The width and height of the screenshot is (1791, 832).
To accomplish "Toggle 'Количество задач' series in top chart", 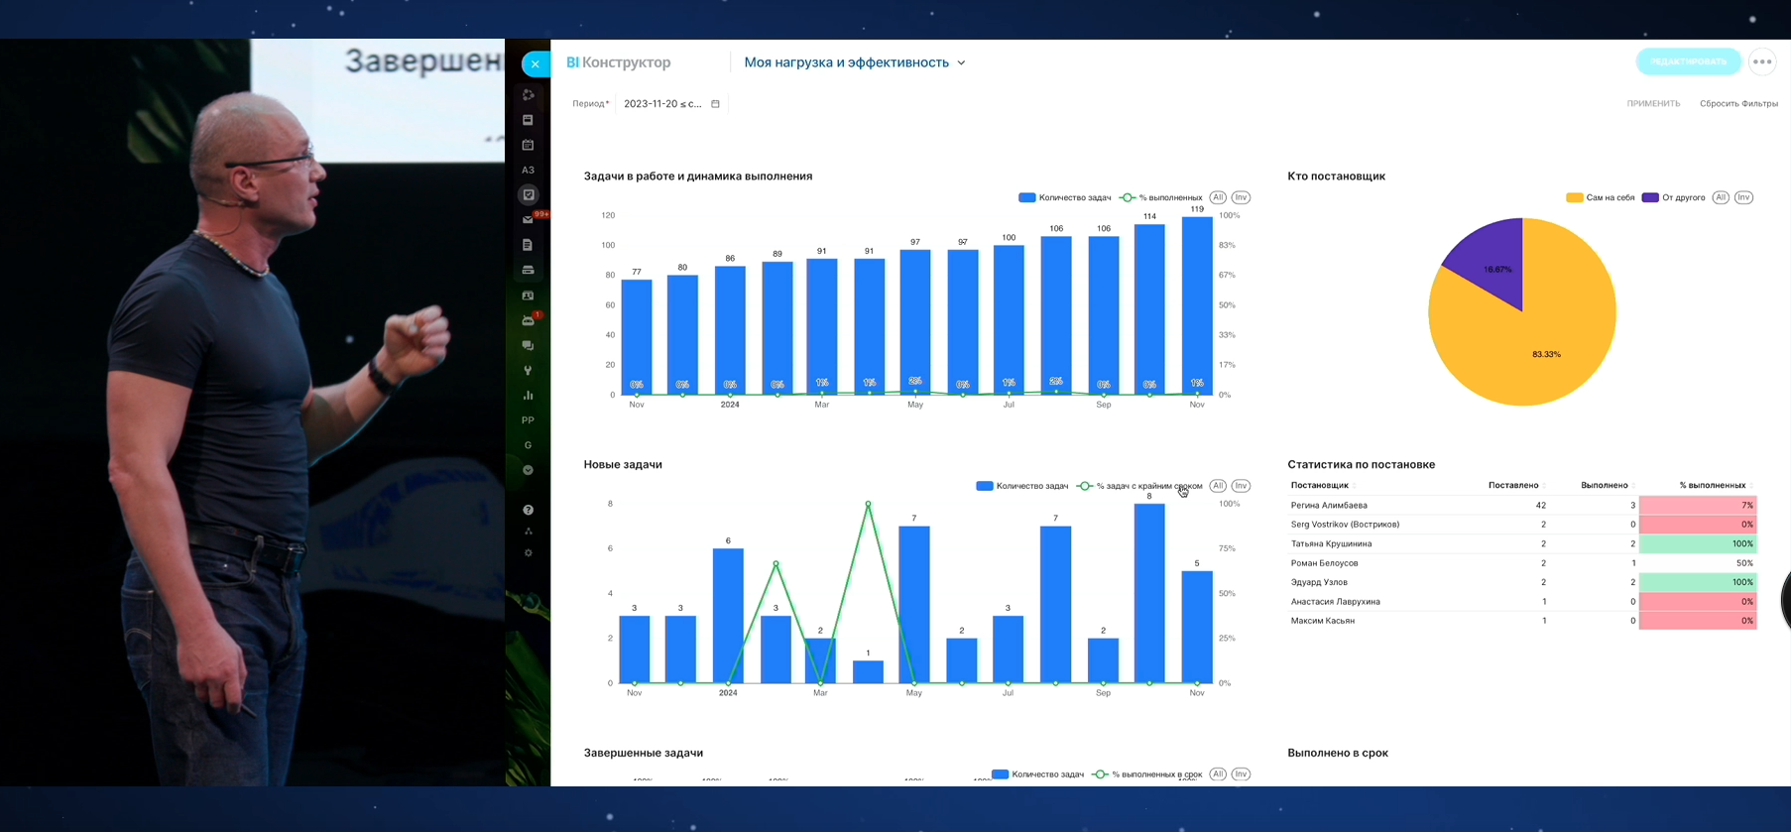I will click(1065, 197).
